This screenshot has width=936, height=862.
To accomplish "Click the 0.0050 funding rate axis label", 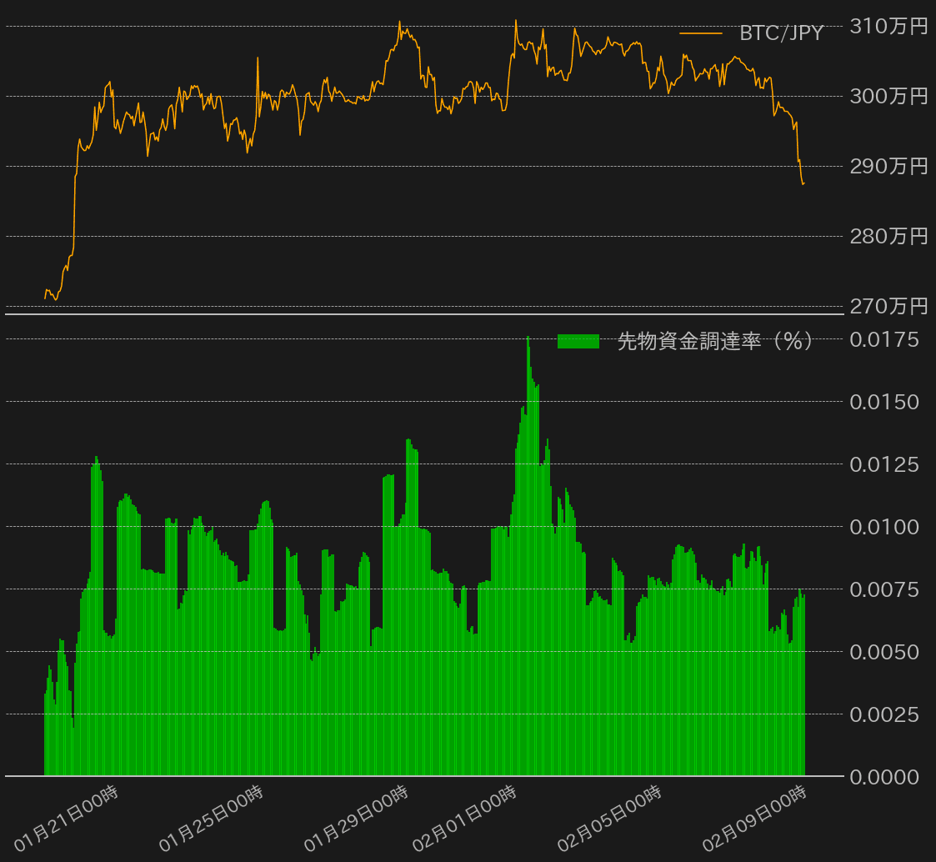I will tap(883, 652).
